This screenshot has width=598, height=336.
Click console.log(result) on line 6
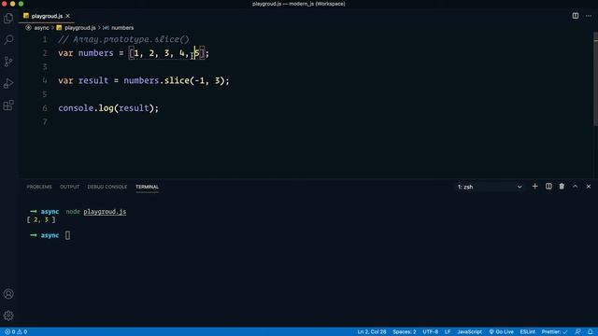(x=108, y=108)
